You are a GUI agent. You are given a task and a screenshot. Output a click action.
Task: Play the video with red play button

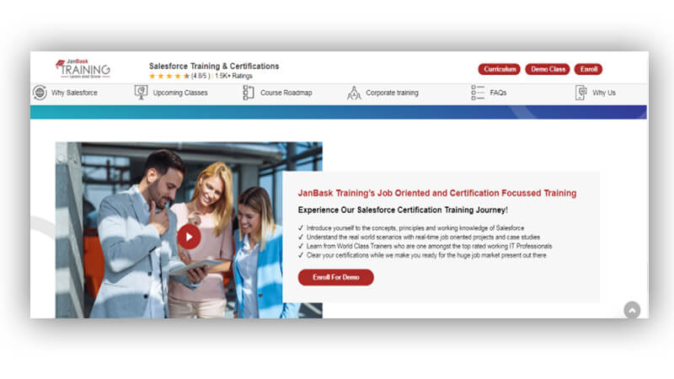pos(189,237)
